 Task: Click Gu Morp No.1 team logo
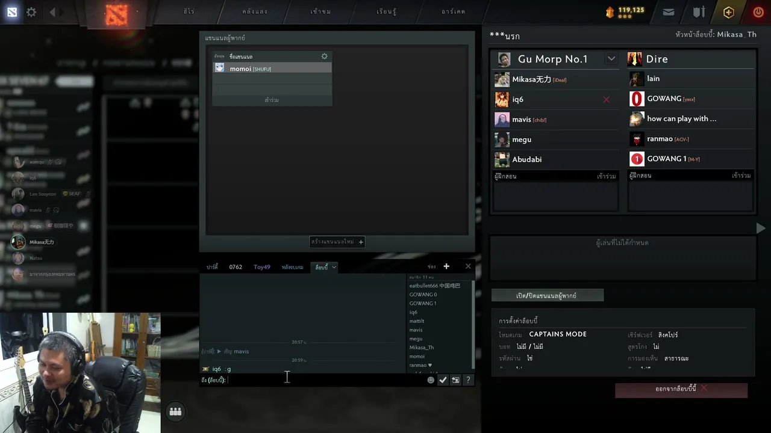[x=505, y=59]
